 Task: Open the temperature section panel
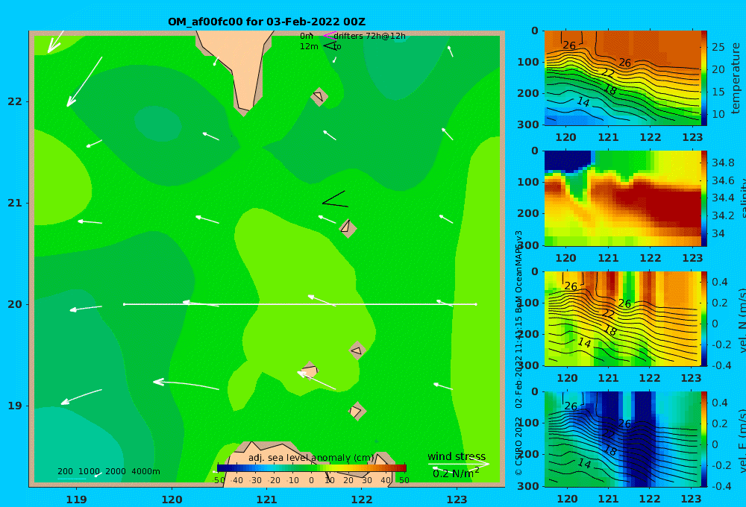(622, 78)
